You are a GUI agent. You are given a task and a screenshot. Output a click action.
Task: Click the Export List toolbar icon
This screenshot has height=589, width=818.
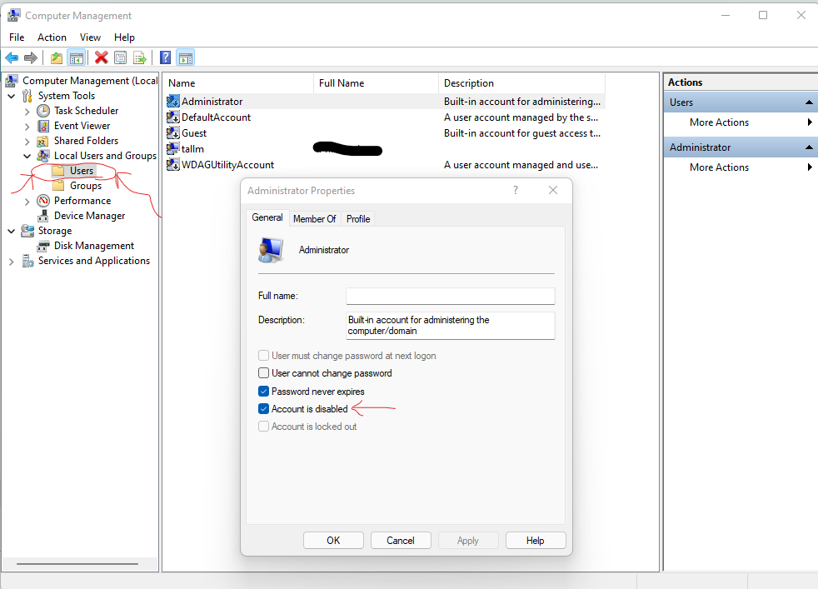tap(140, 57)
